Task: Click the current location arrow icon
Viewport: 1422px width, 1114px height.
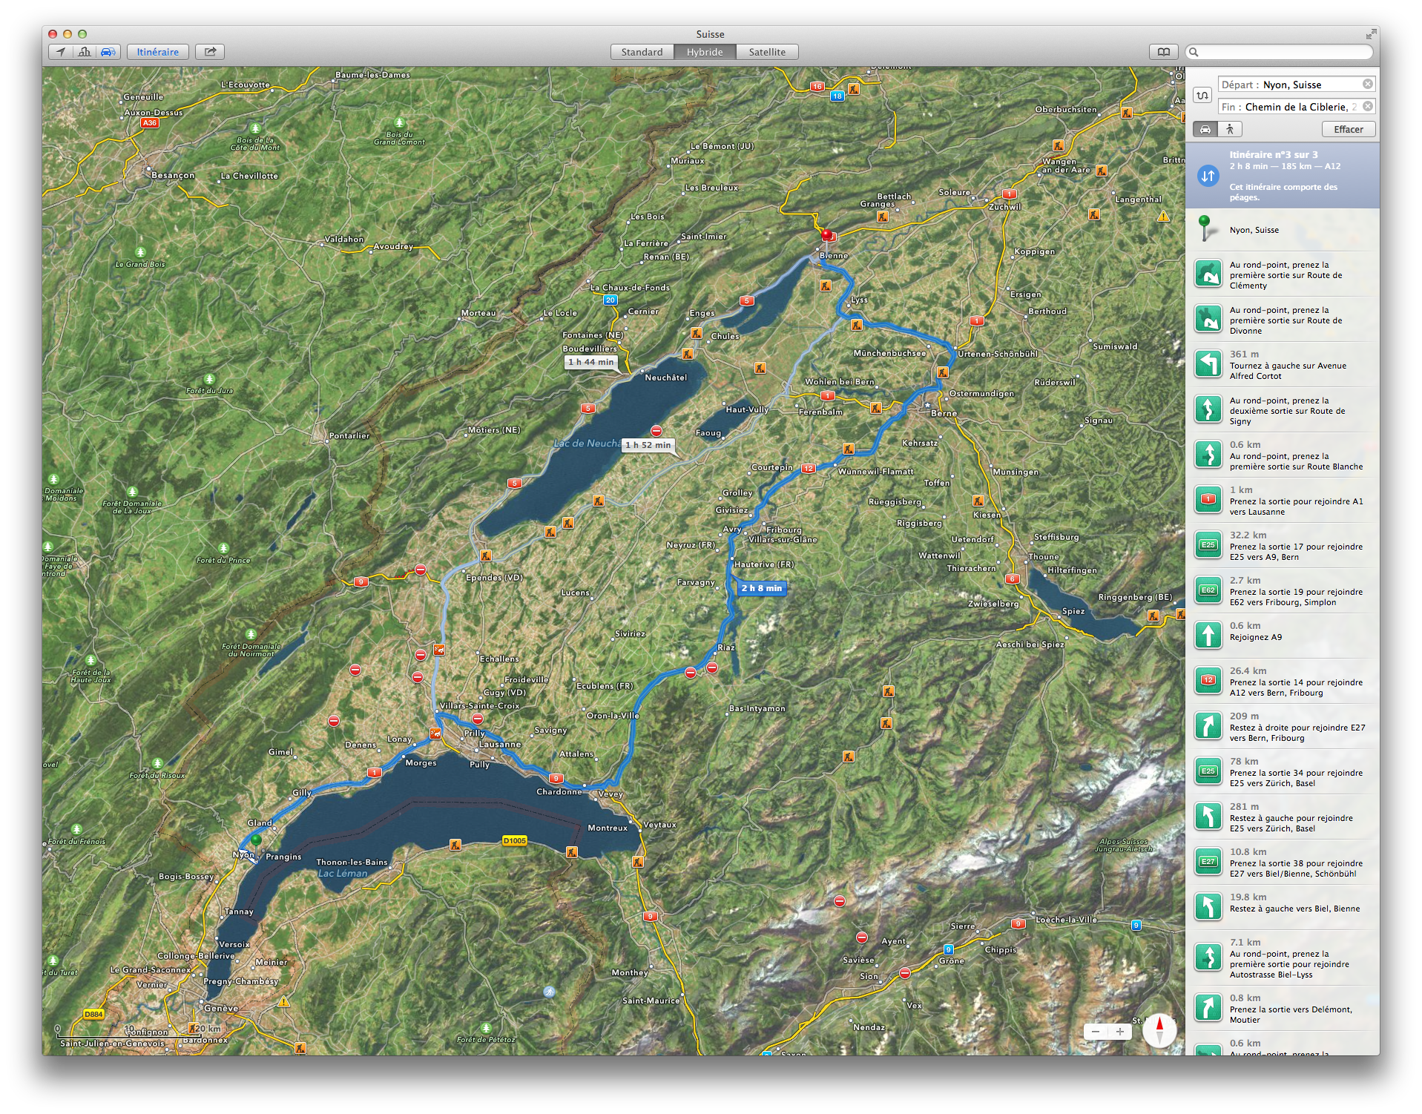Action: pyautogui.click(x=61, y=52)
